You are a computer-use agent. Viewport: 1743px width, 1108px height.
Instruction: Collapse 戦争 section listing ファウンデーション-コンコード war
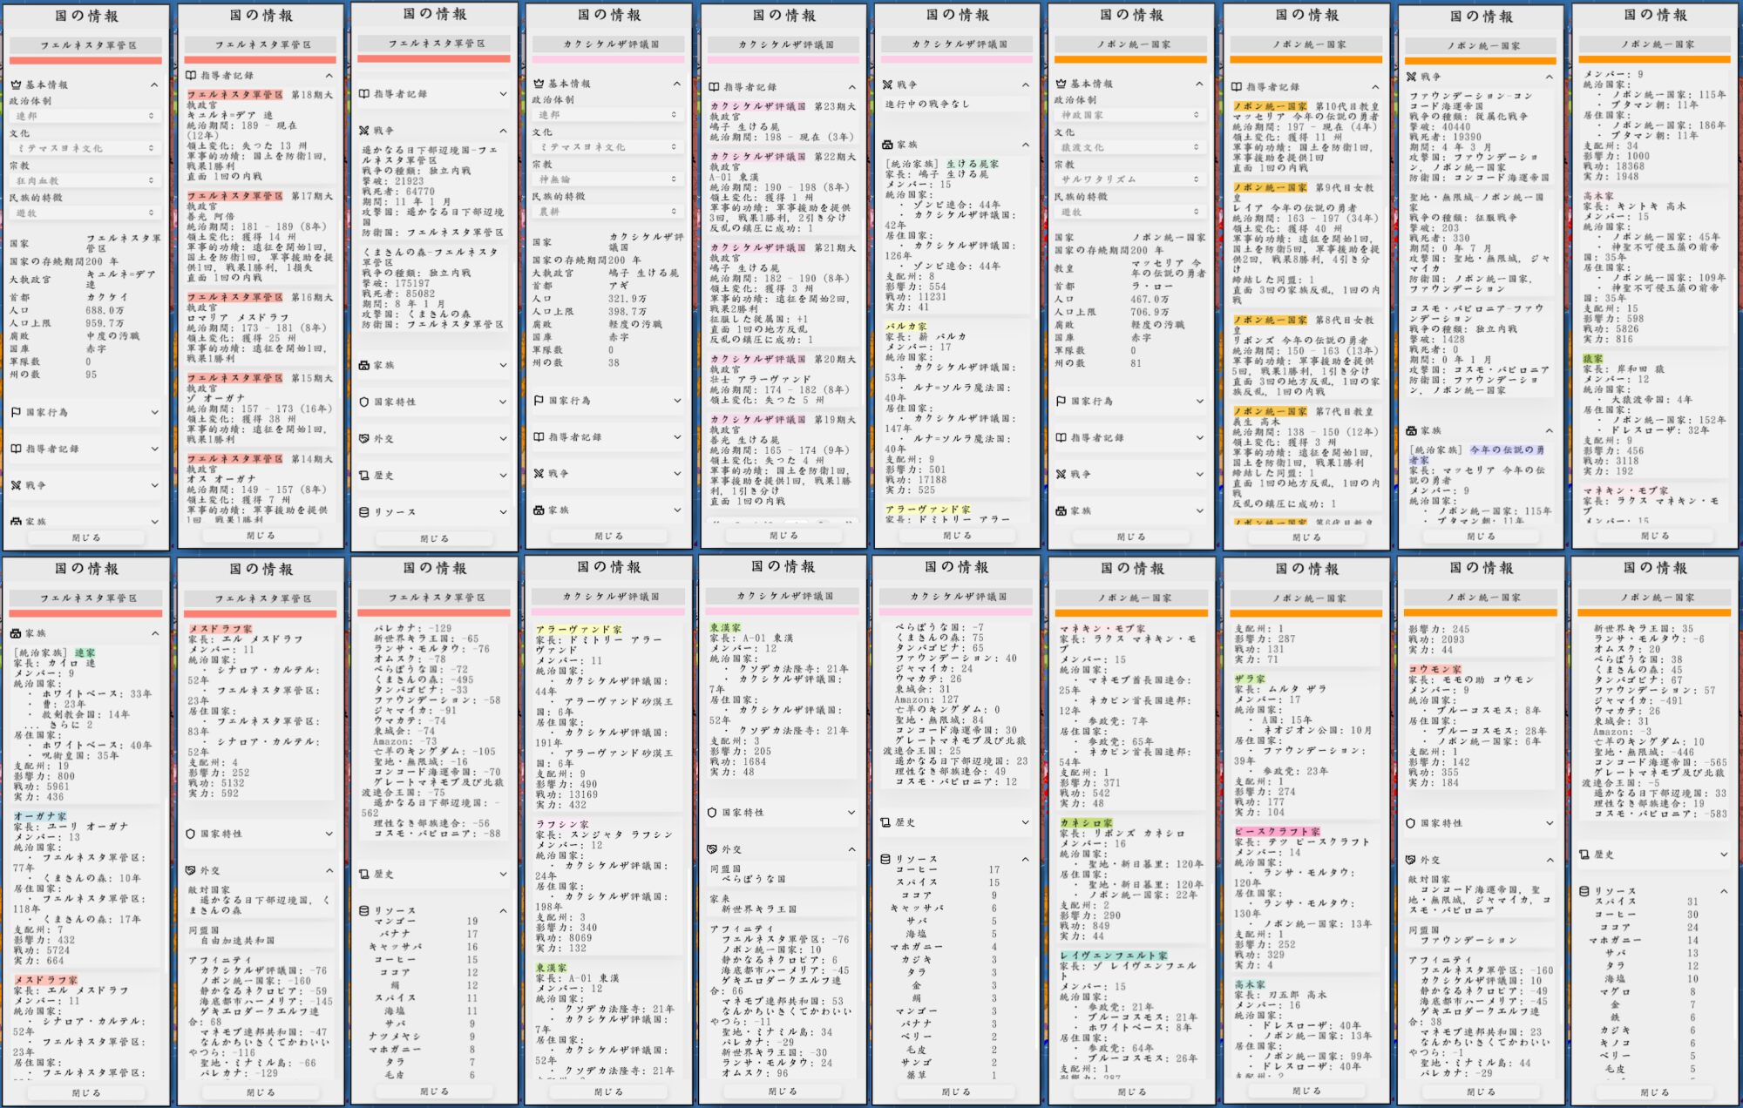pos(1549,78)
